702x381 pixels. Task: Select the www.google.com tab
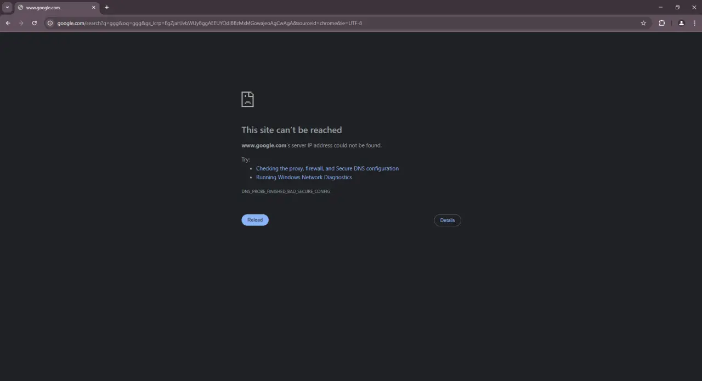point(57,8)
